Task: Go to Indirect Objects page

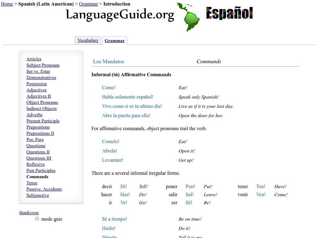Action: pos(41,108)
